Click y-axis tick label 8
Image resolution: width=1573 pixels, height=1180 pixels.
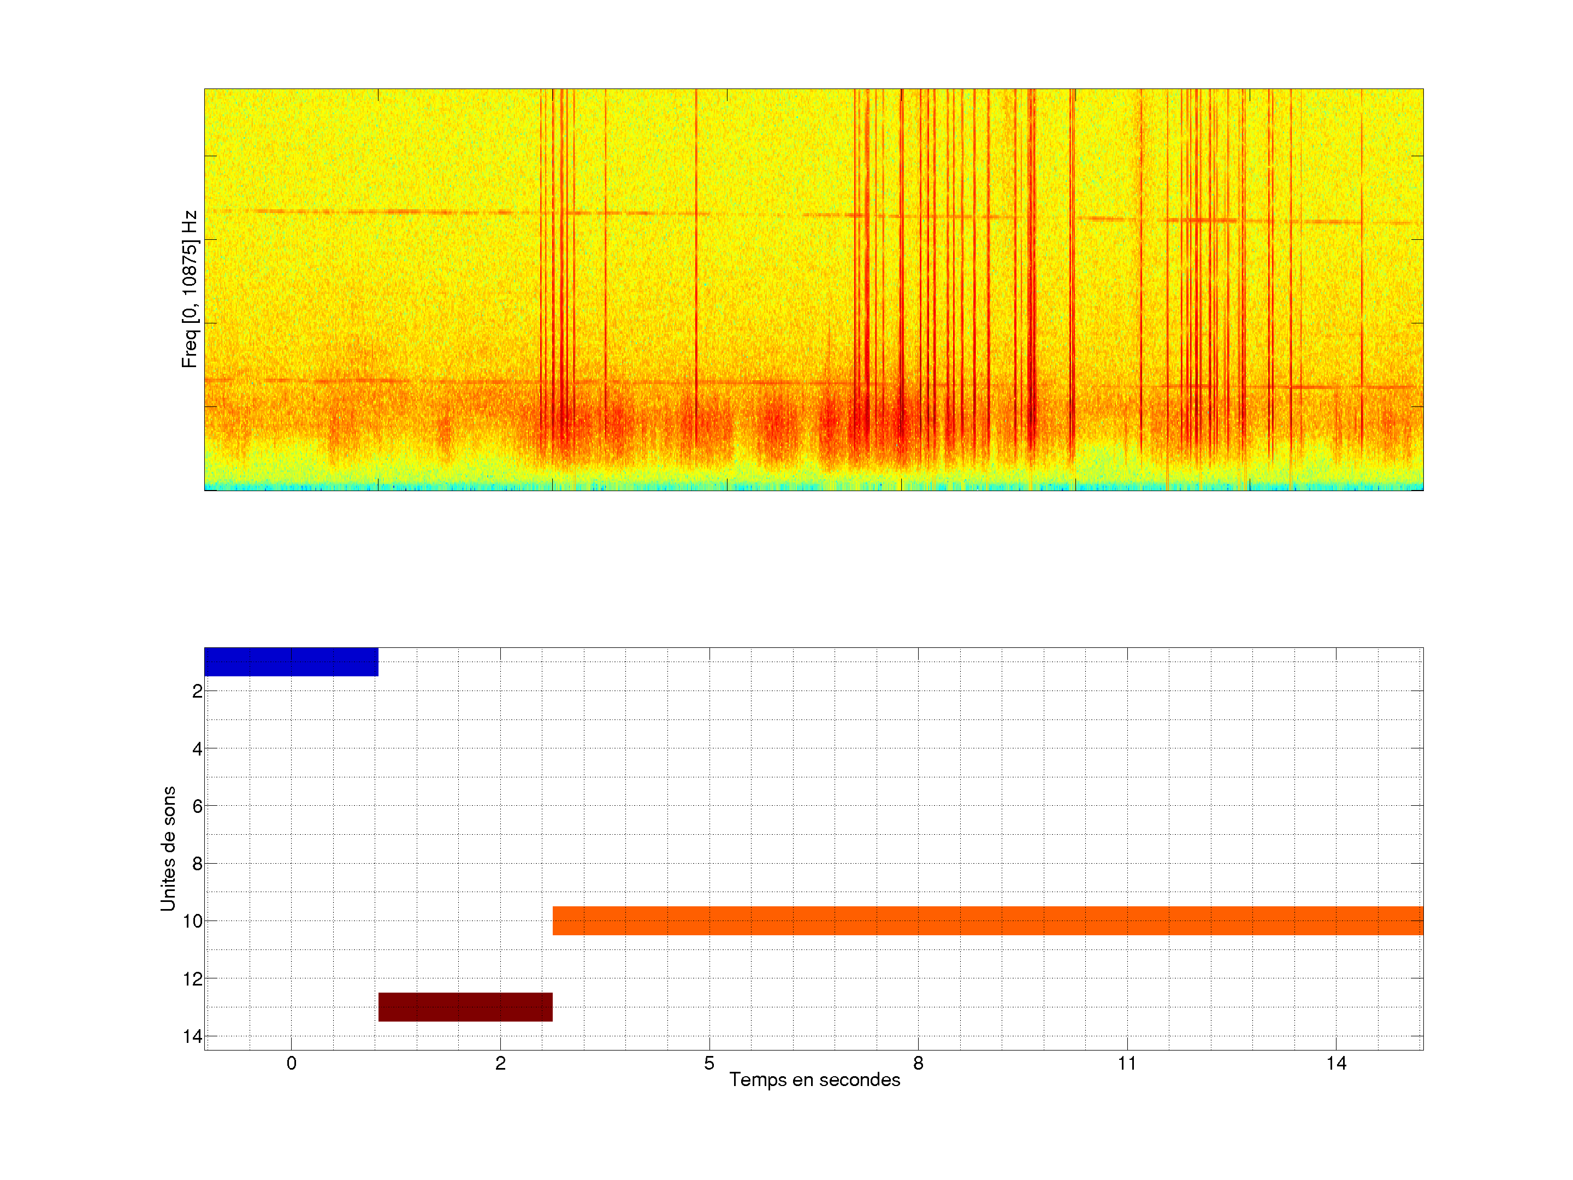[197, 864]
